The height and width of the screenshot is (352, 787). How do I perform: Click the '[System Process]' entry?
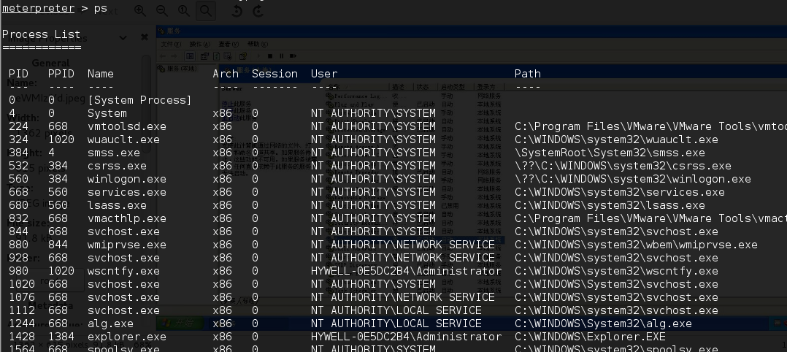(x=139, y=100)
